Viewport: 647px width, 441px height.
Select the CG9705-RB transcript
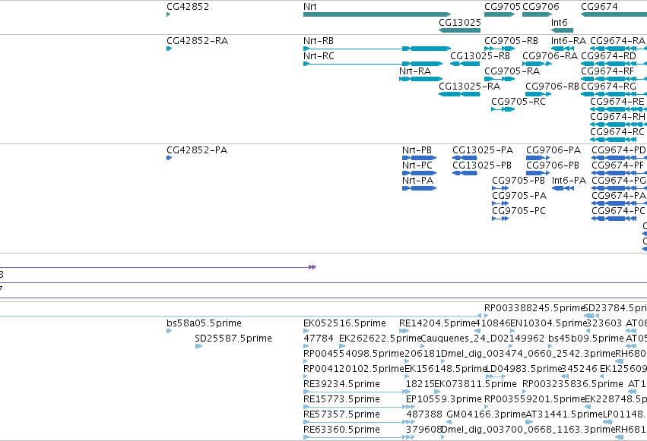click(x=500, y=49)
